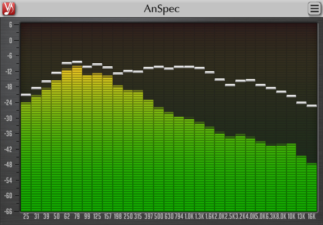Viewport: 323px width, 225px height.
Task: Click the Voxengo logo icon
Action: 9,9
